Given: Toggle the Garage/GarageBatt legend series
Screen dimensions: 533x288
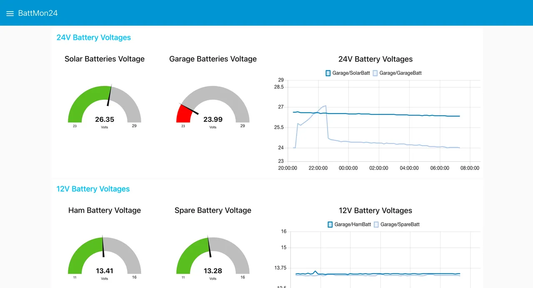Looking at the screenshot, I should pos(397,73).
